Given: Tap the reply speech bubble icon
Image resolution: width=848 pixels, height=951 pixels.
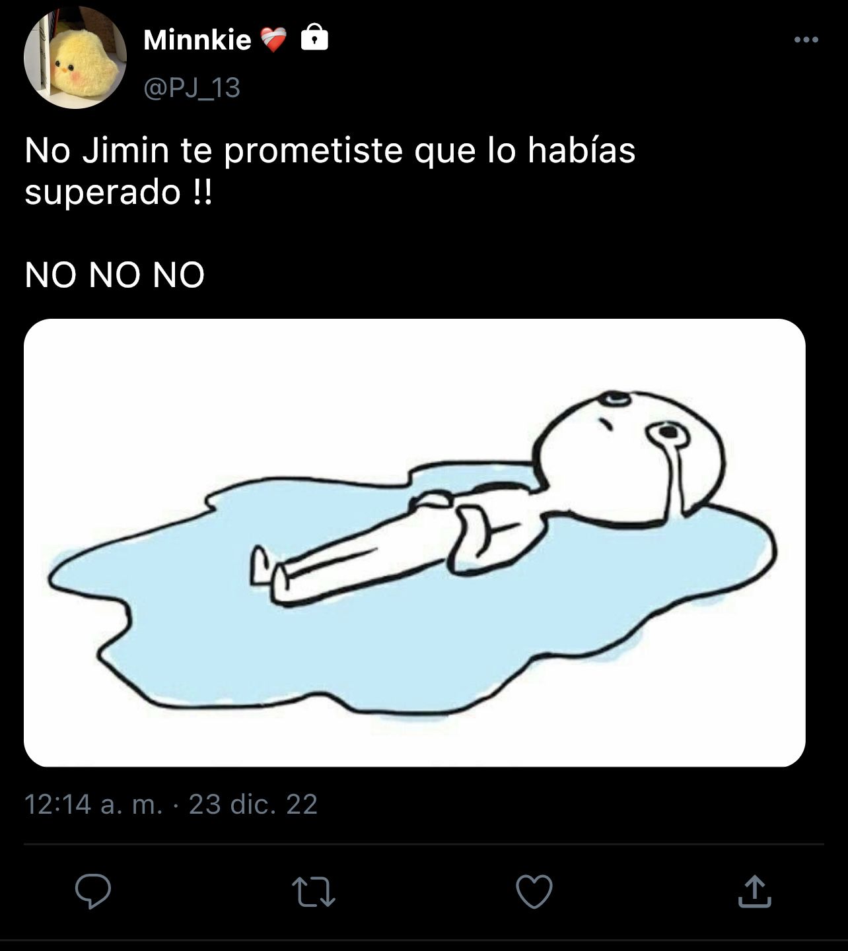Looking at the screenshot, I should click(93, 892).
